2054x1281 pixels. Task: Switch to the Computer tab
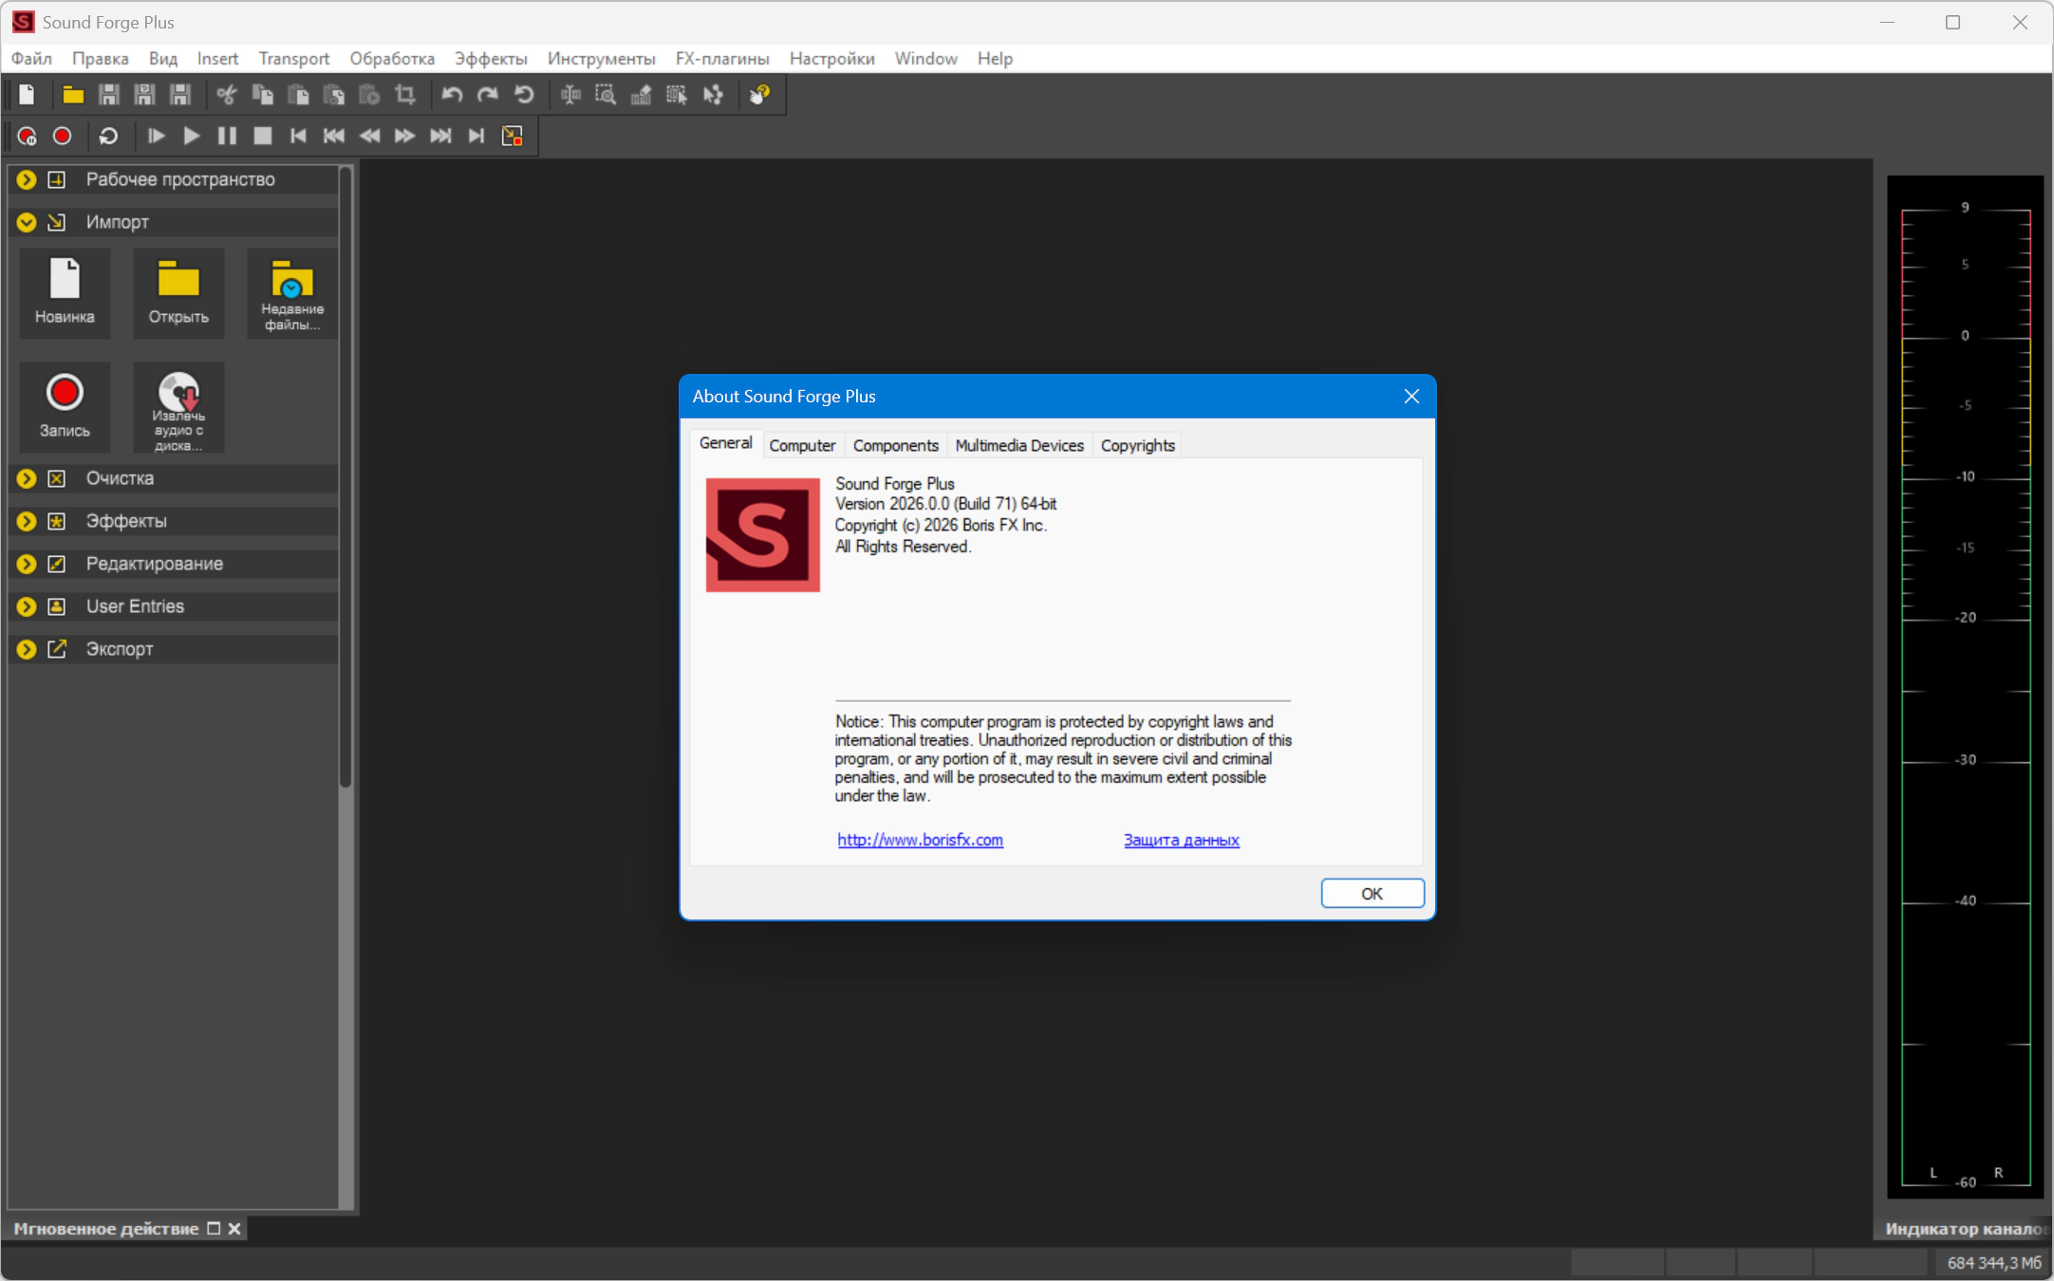[x=802, y=446]
